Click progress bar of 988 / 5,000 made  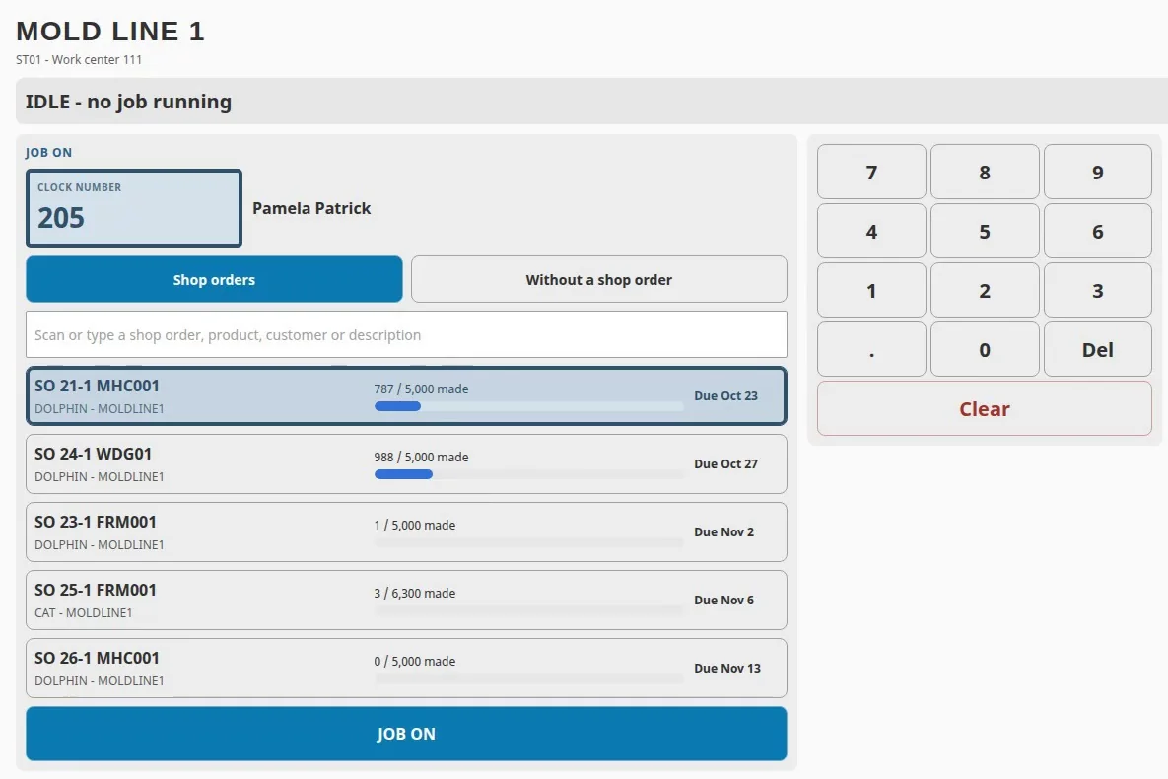click(528, 474)
